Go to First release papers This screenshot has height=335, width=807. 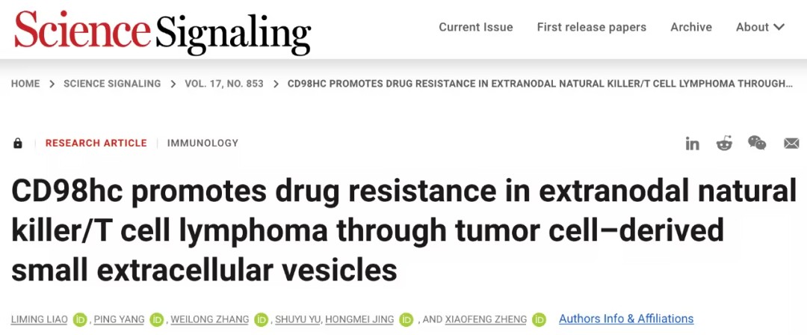pos(591,27)
